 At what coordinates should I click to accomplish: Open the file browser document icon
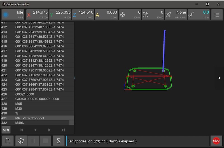pyautogui.click(x=8, y=141)
